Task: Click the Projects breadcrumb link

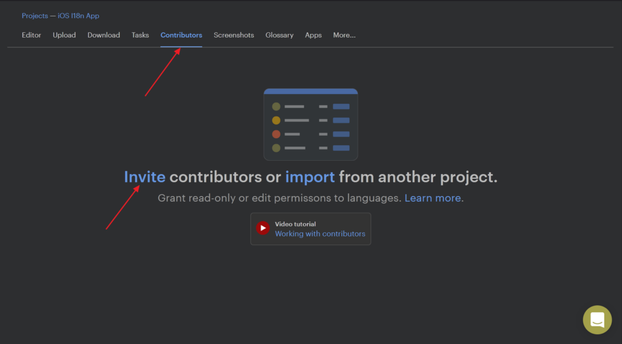Action: click(35, 16)
